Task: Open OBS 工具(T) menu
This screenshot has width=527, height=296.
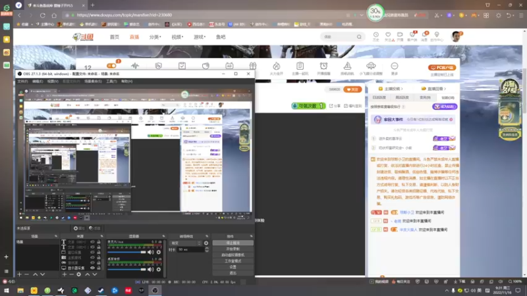Action: click(x=111, y=81)
